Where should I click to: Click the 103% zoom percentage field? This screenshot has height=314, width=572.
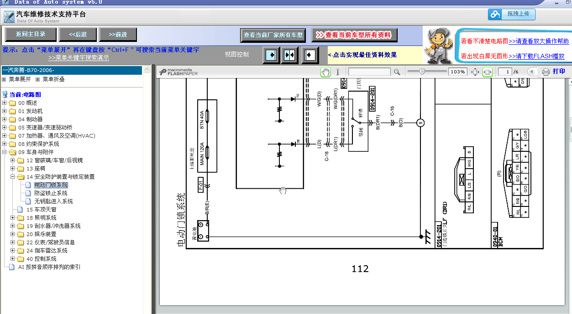[458, 72]
